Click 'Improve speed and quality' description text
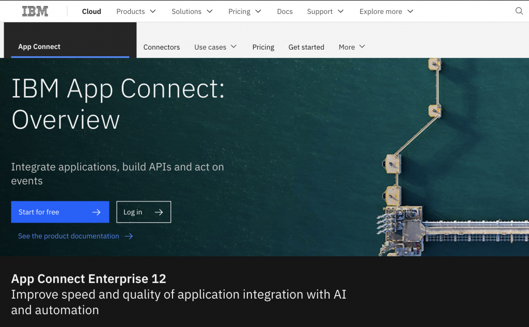Viewport: 529px width, 327px height. [179, 302]
